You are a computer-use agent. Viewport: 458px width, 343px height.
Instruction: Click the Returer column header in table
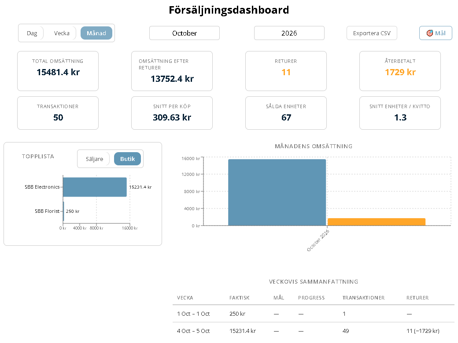(417, 298)
